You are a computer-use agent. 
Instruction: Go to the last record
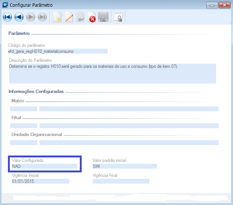click(43, 17)
